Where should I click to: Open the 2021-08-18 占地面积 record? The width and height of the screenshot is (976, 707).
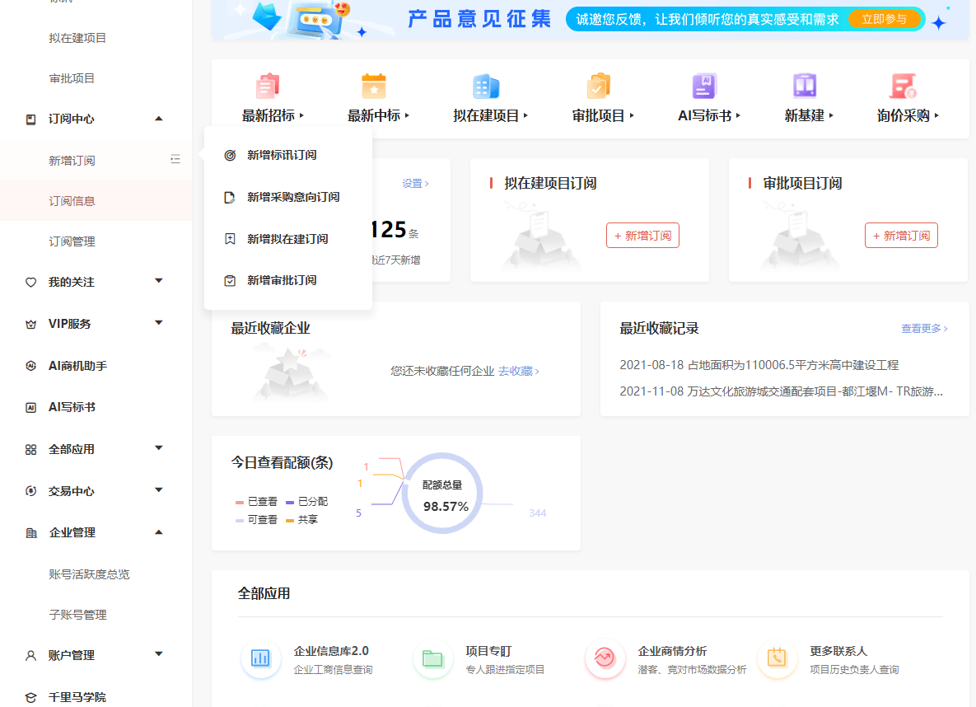pyautogui.click(x=759, y=365)
